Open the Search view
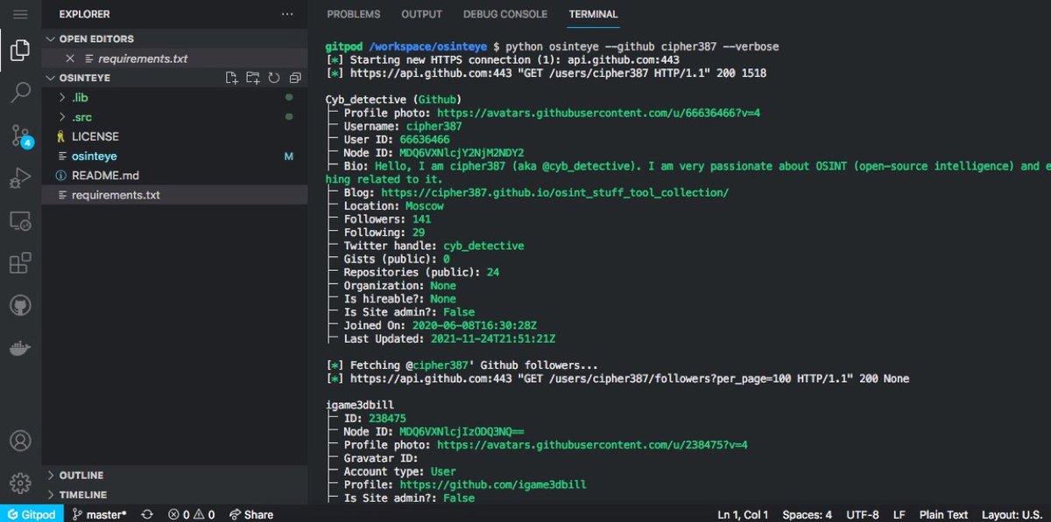The image size is (1051, 522). [19, 93]
